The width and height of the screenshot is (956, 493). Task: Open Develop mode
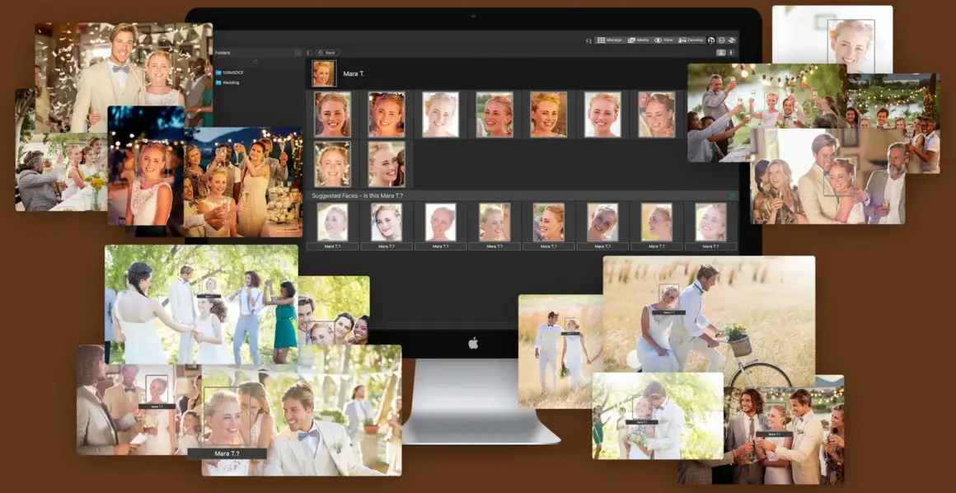tap(691, 40)
